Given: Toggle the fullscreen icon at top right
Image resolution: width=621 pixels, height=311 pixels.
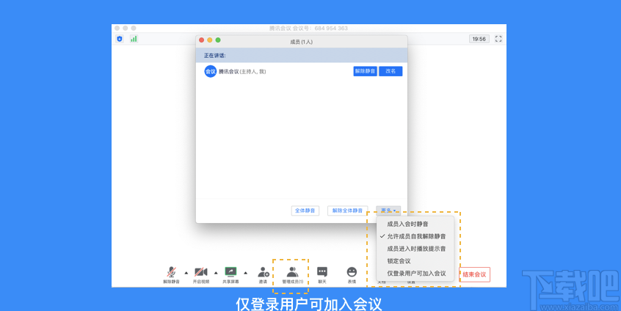Looking at the screenshot, I should pos(498,39).
